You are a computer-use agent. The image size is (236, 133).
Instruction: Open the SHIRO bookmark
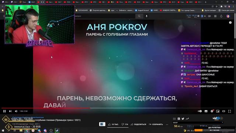(x=154, y=10)
